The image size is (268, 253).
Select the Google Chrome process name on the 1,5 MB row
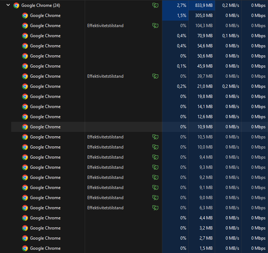click(x=45, y=248)
